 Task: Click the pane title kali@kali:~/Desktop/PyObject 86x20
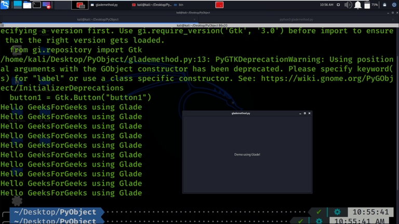[202, 25]
